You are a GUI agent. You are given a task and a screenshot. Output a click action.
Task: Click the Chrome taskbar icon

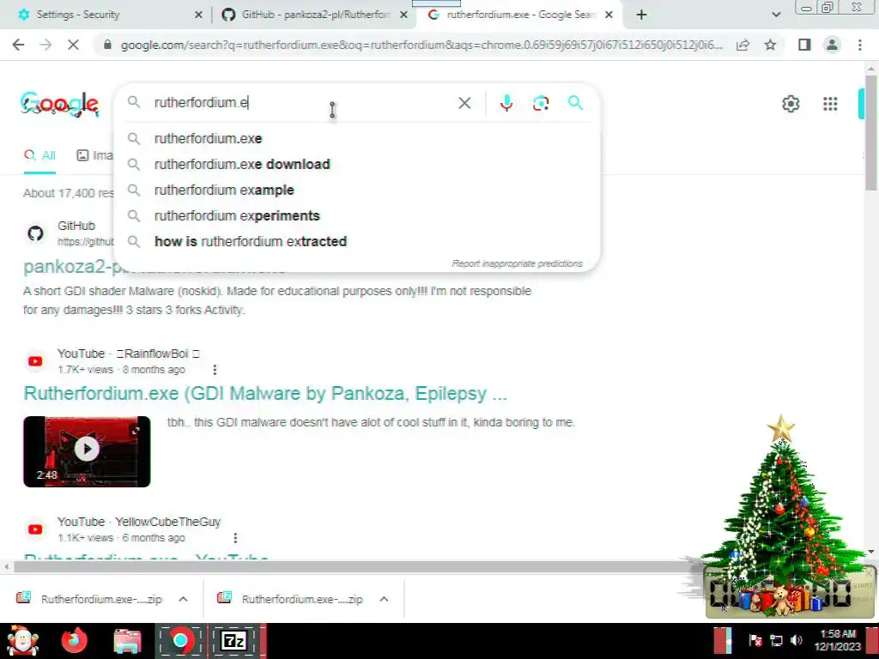click(180, 641)
